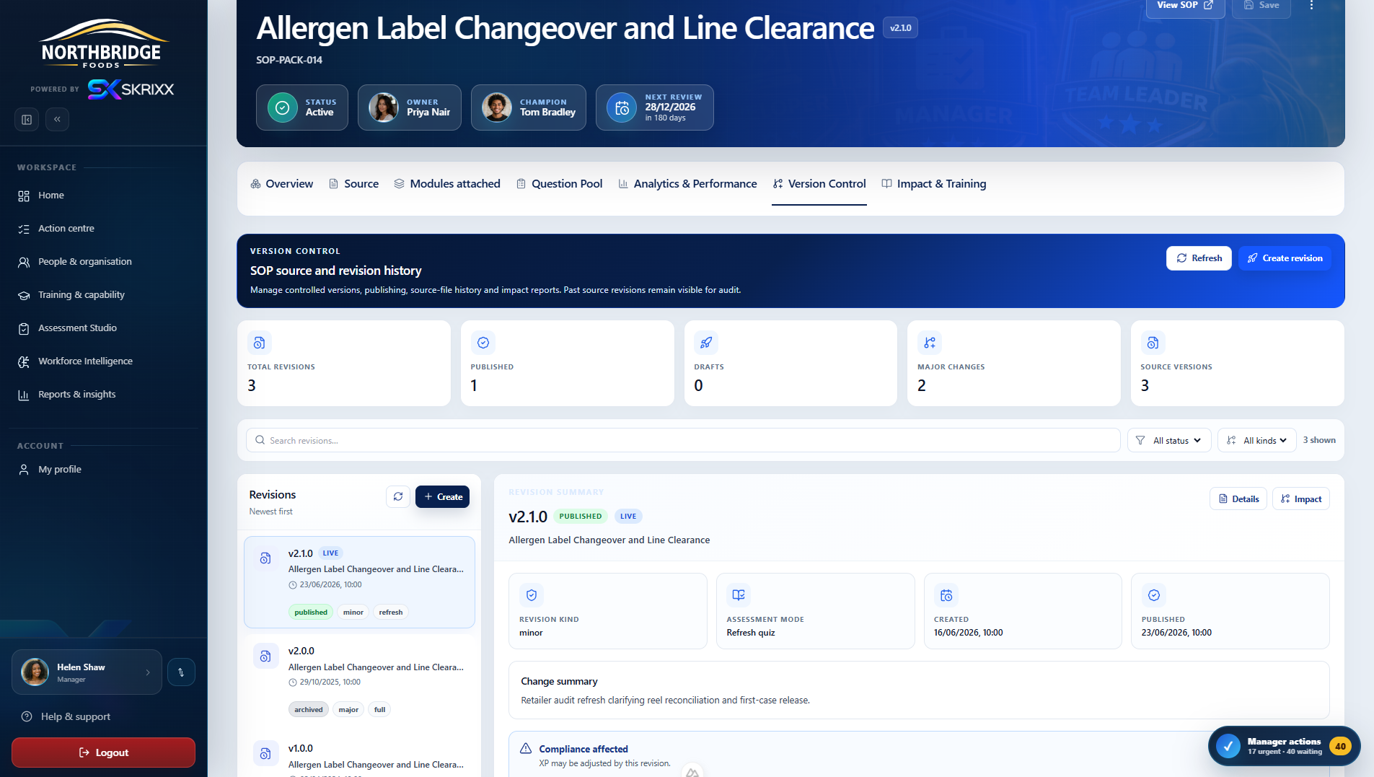Open Reports & insights
Screen dimensions: 1374x777
76,395
